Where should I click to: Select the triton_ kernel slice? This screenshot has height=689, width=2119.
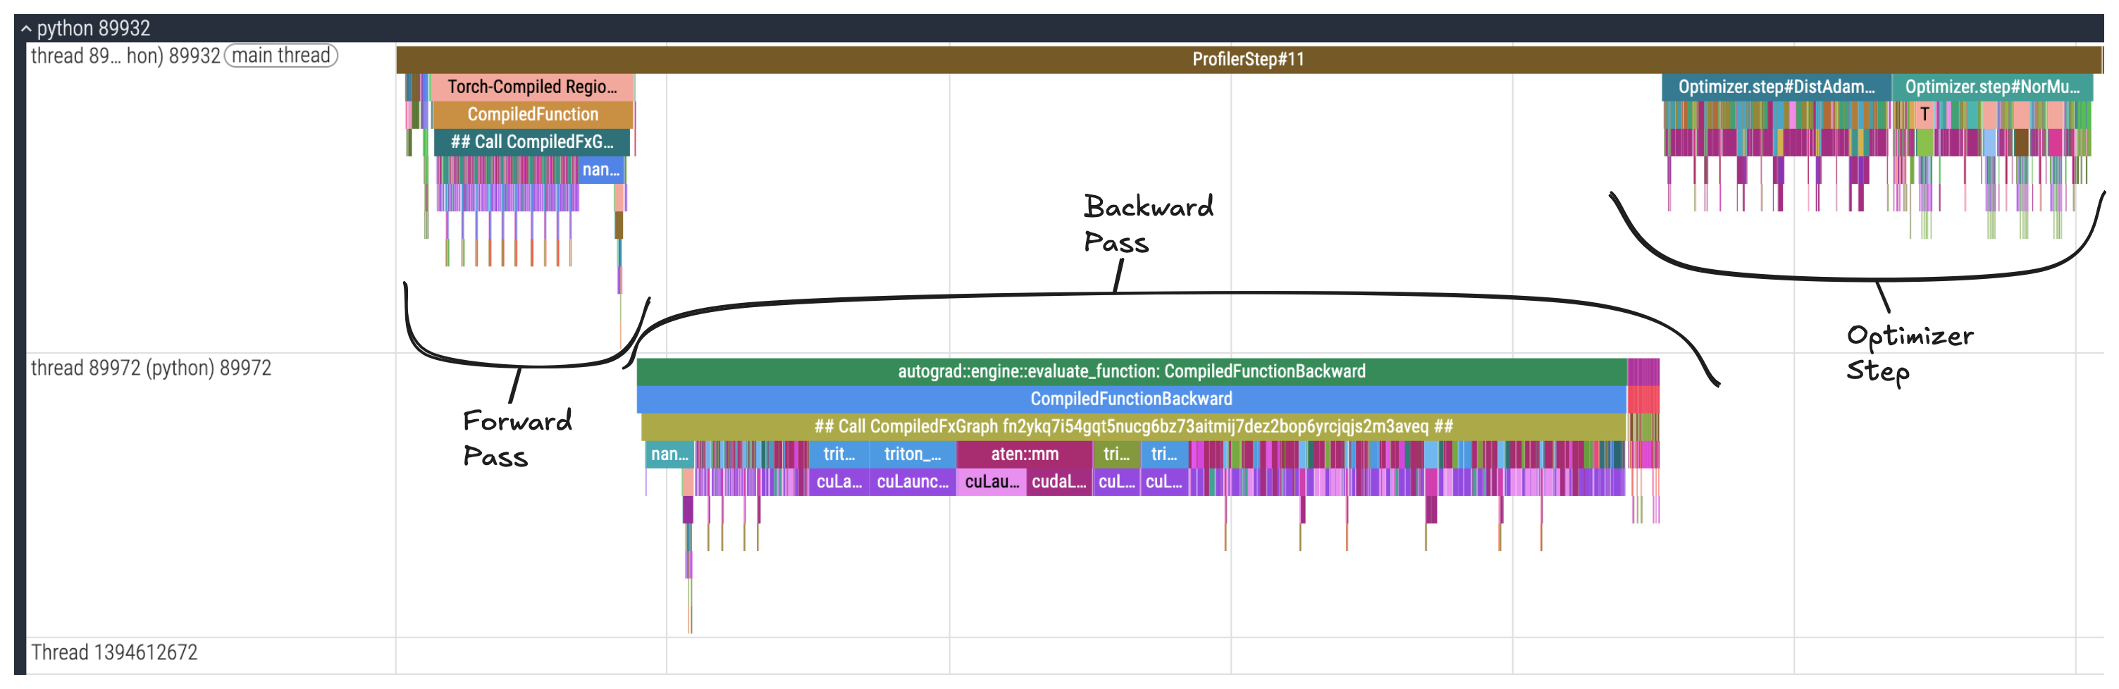click(x=913, y=454)
